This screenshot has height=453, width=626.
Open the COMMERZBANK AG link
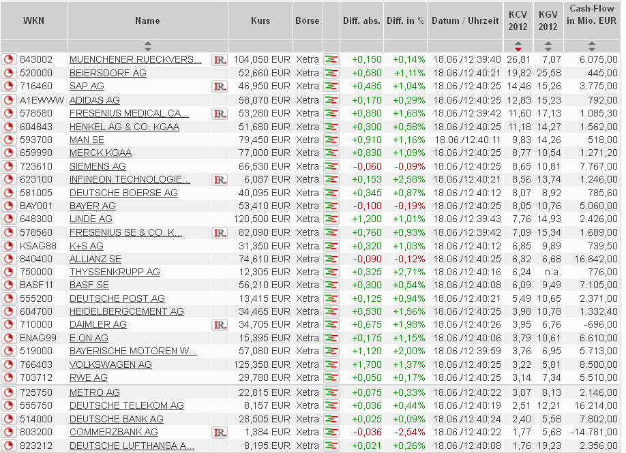114,433
